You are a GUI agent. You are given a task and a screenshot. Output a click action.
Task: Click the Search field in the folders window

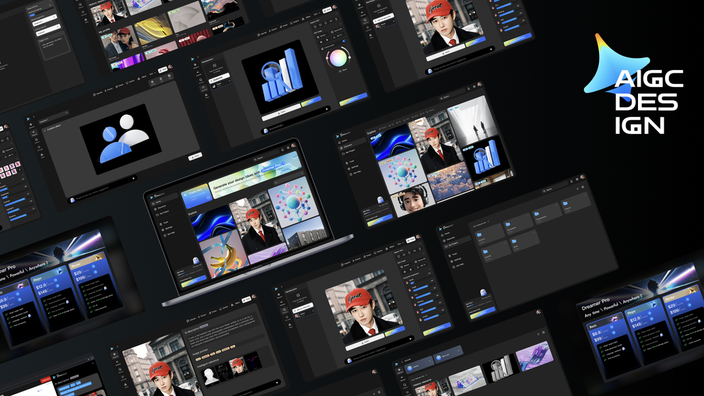point(554,189)
